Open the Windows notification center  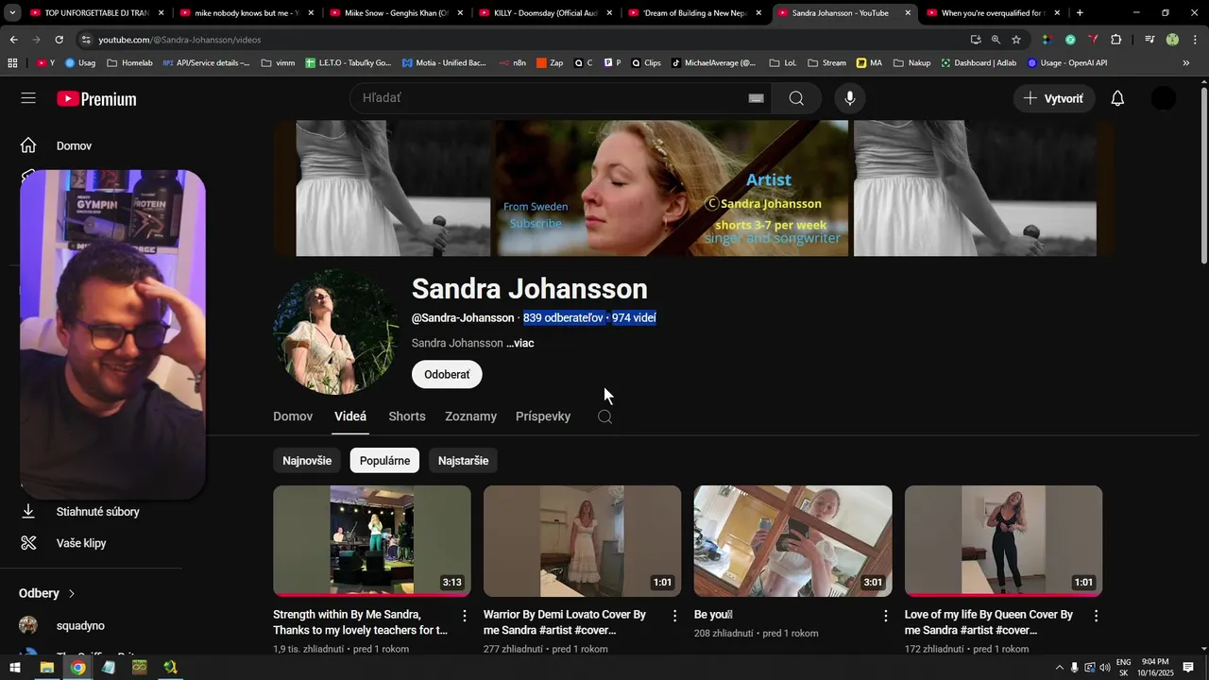point(1188,668)
